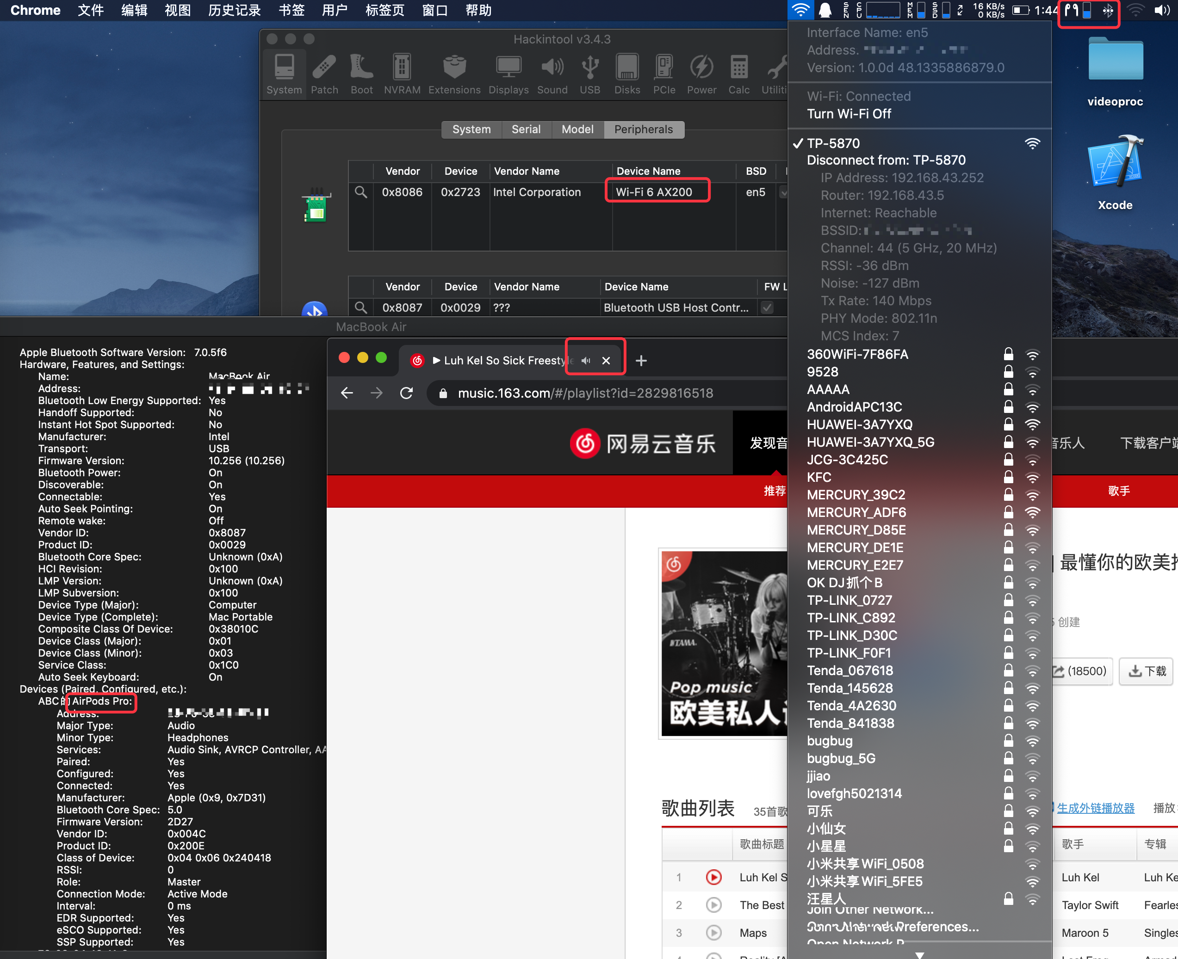Open the Calc tool in Hackintool
Viewport: 1178px width, 959px height.
click(x=738, y=74)
